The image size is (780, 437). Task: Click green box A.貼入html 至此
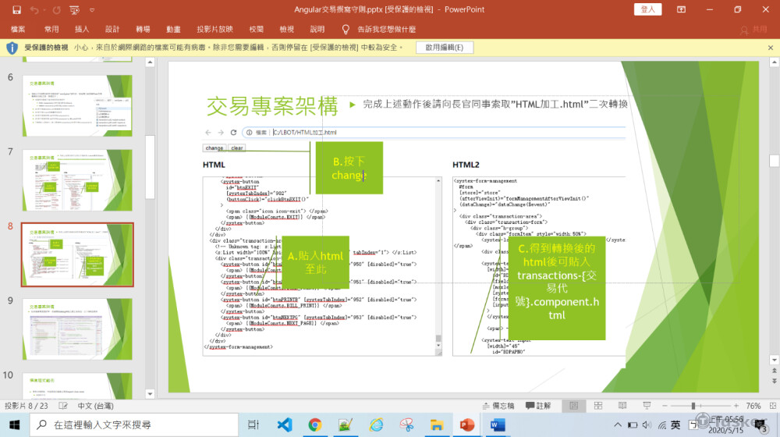click(315, 262)
